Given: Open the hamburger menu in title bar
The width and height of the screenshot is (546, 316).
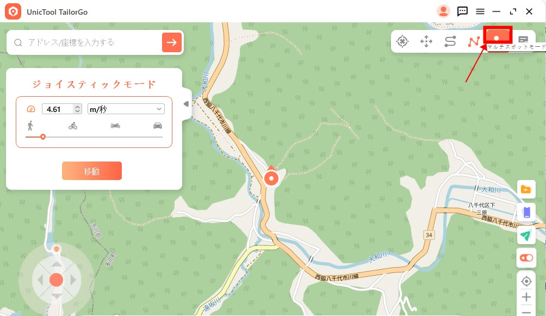Looking at the screenshot, I should coord(480,11).
